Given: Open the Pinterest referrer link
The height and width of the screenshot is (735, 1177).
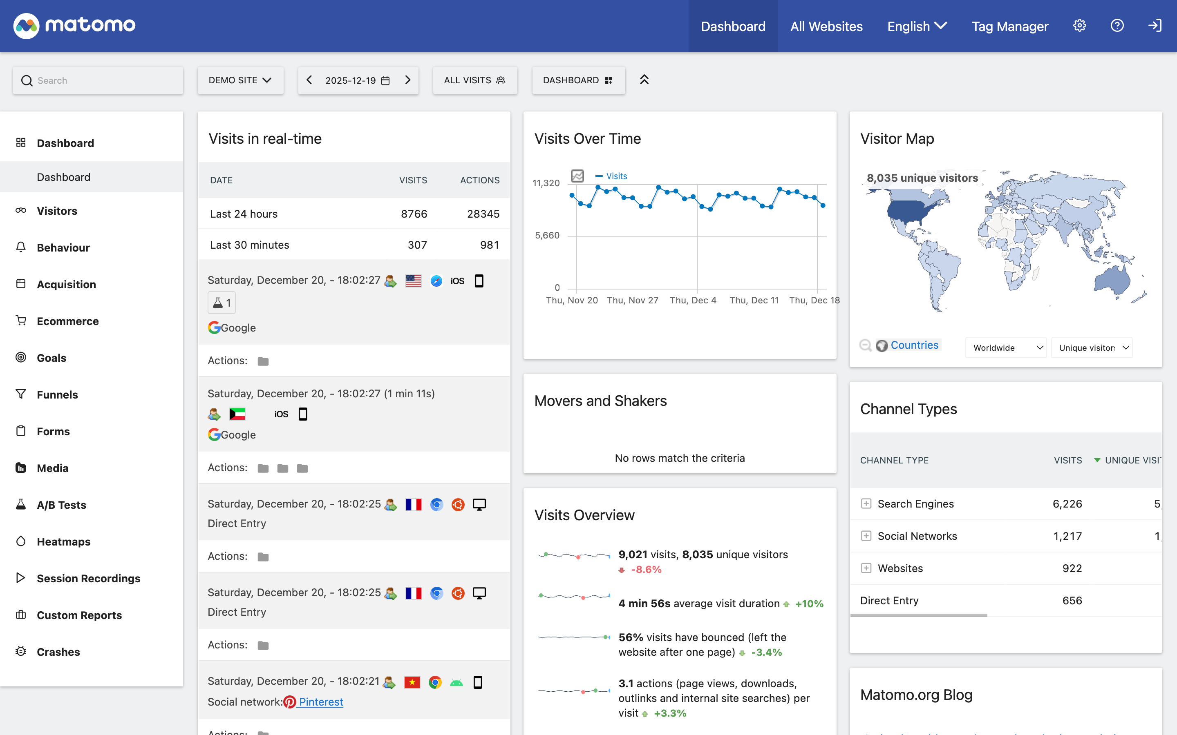Looking at the screenshot, I should (x=320, y=702).
